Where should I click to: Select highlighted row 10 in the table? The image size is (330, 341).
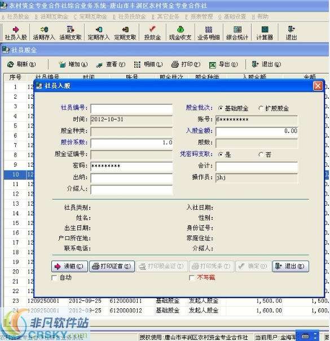coord(19,174)
